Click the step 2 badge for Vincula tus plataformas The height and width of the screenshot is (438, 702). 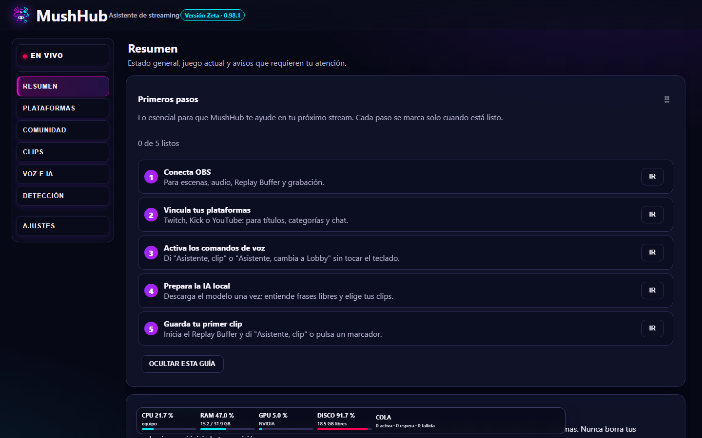(151, 215)
